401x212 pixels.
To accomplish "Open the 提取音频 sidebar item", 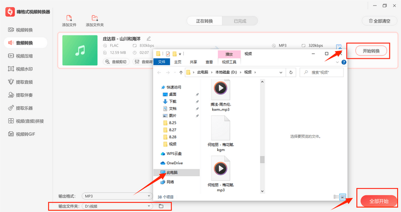I will pos(21,82).
